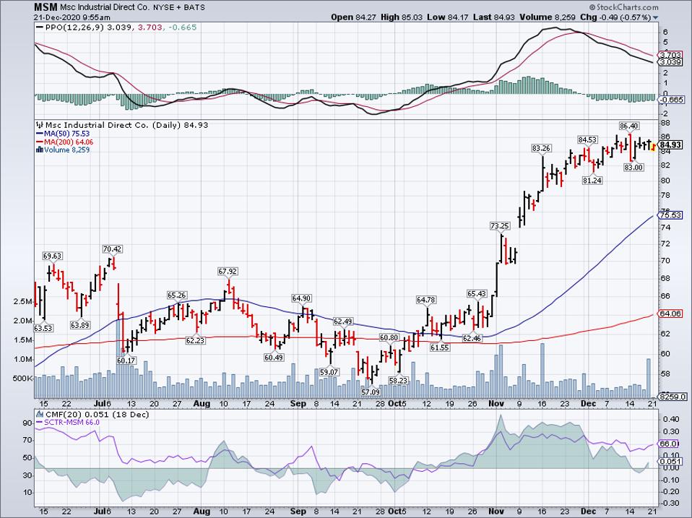Screen dimensions: 692x518
Task: Click the 64.06 MA flag on price axis
Action: pos(670,314)
